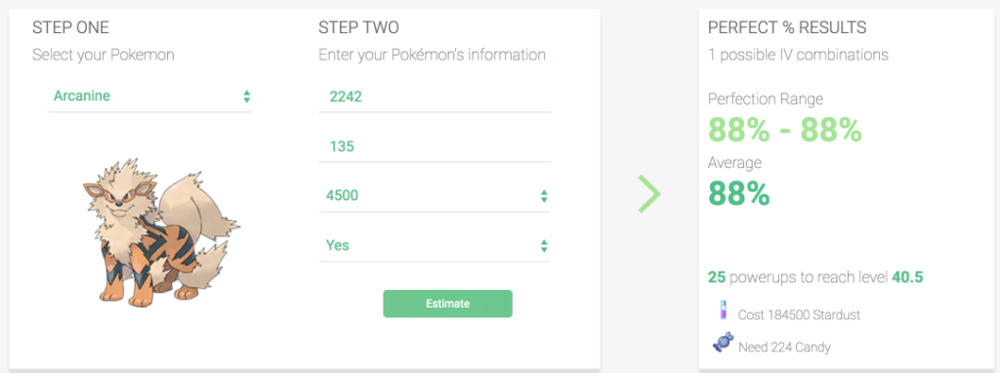This screenshot has height=373, width=1000.
Task: Click the 88% - 88% perfection range
Action: pyautogui.click(x=785, y=130)
